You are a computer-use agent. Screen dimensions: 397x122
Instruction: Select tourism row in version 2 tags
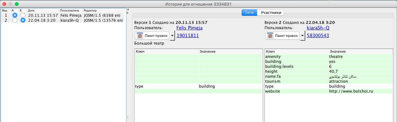tap(329, 81)
